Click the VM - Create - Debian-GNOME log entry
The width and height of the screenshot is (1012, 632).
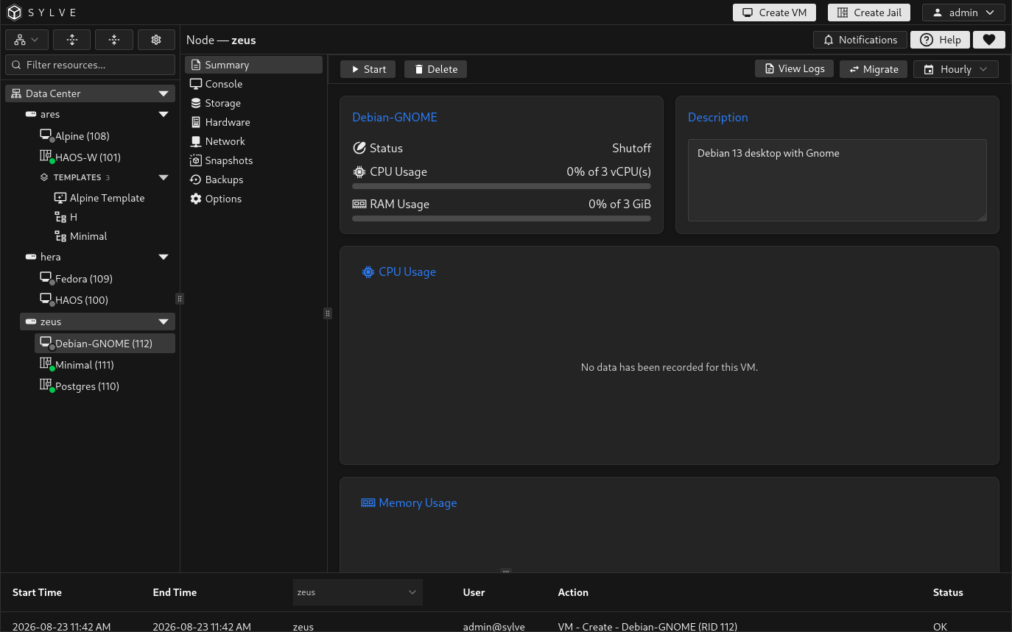(647, 627)
